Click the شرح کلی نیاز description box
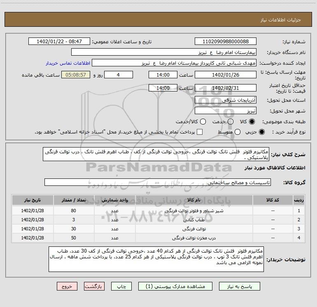The height and width of the screenshot is (307, 317). point(156,154)
